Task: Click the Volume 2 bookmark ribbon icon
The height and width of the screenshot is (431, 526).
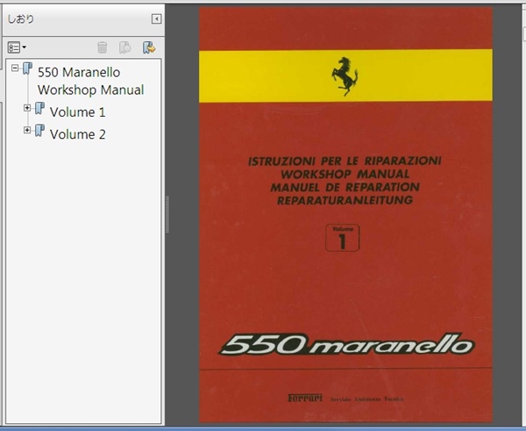Action: tap(39, 130)
